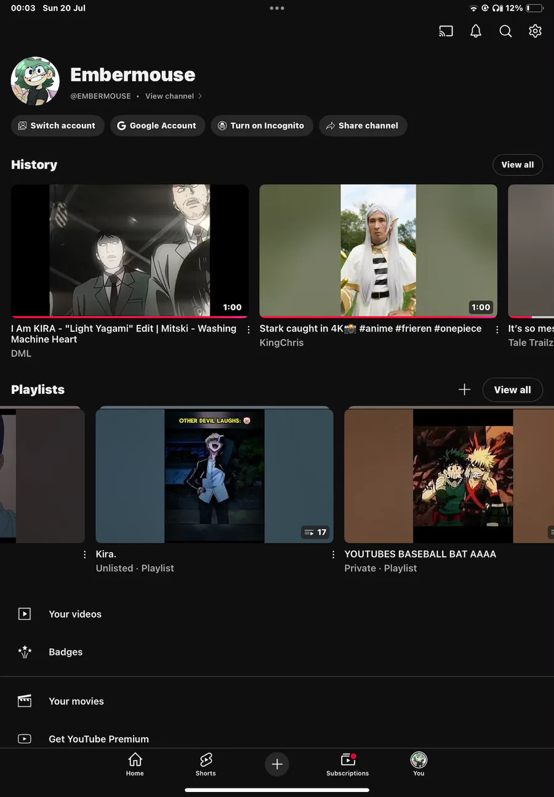Viewport: 554px width, 797px height.
Task: Turn on Incognito mode
Action: 262,126
